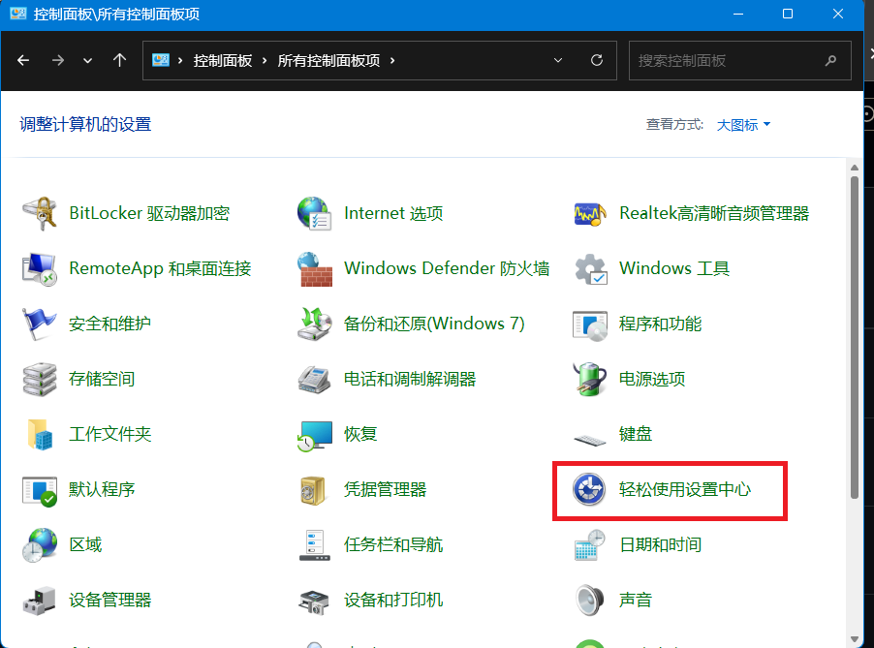
Task: Open the 电源选项 text link
Action: pyautogui.click(x=651, y=379)
